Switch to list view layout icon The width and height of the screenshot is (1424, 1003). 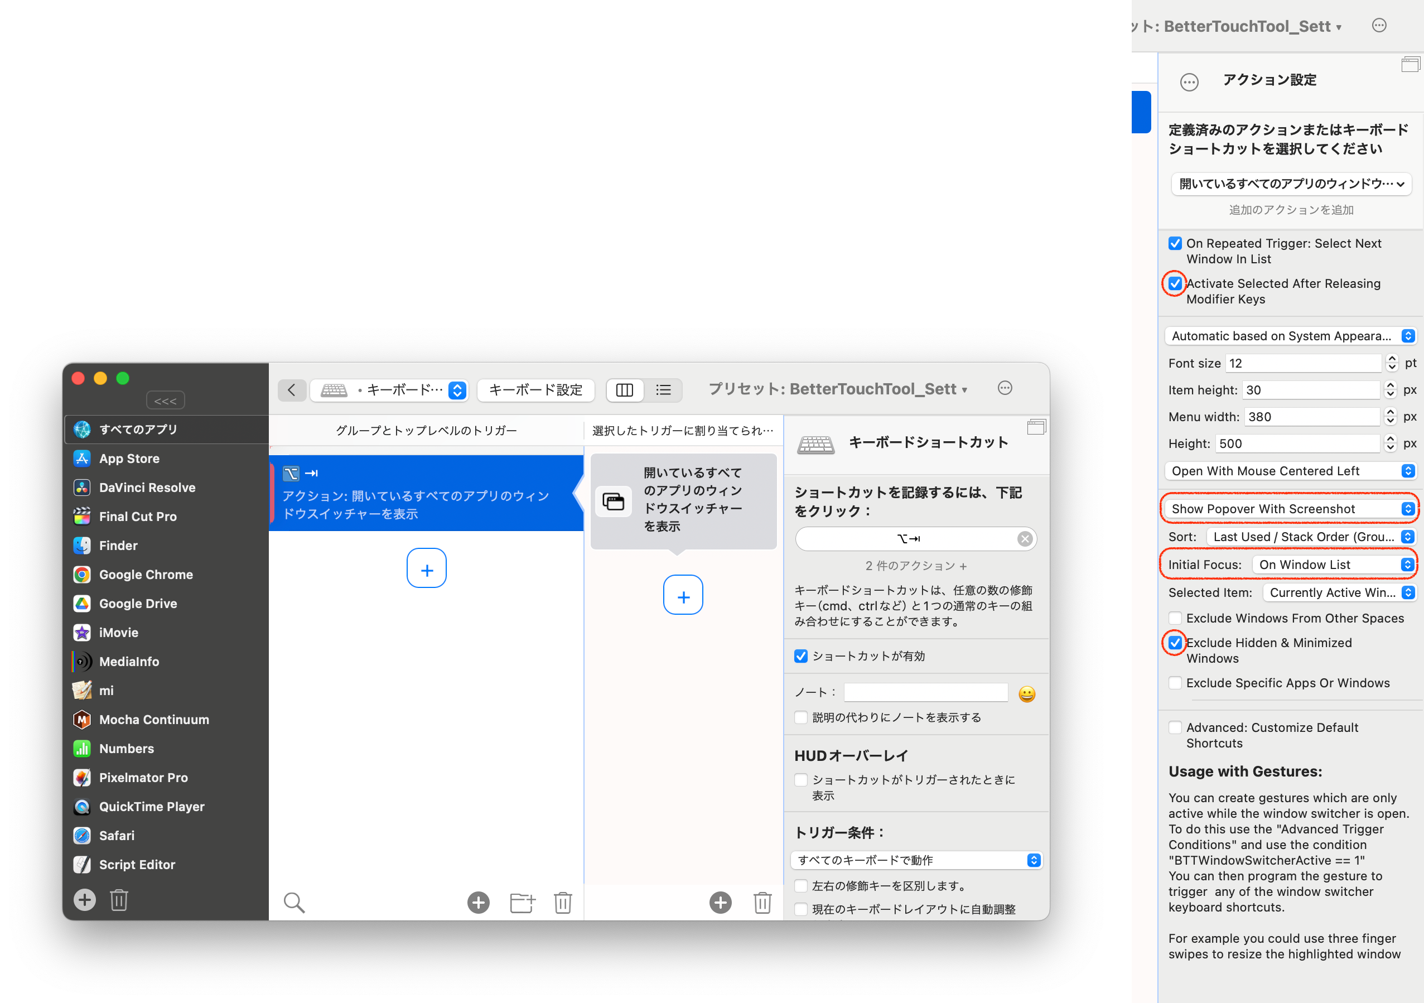663,389
